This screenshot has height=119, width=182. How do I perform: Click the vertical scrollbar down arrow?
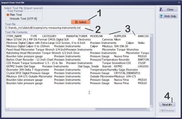[x=151, y=106]
